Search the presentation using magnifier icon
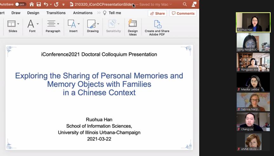This screenshot has height=156, width=274. tap(185, 4)
